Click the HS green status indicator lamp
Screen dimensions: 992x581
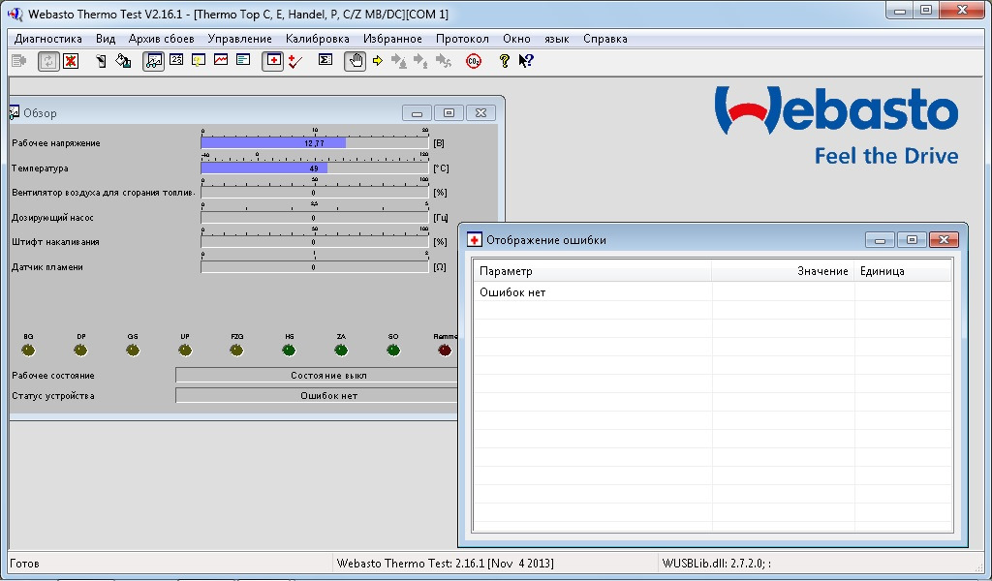[x=289, y=350]
